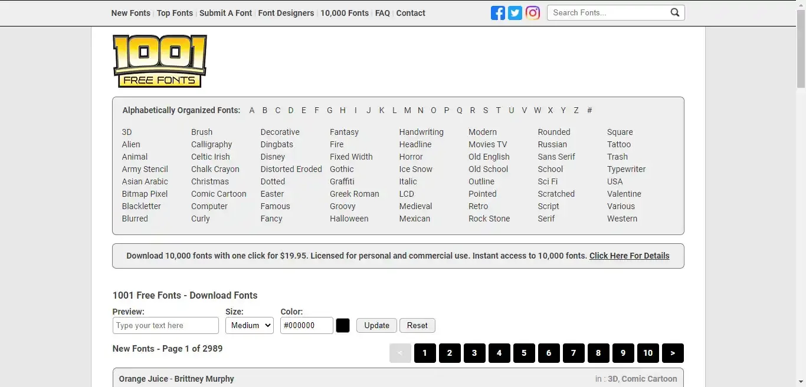The image size is (806, 387).
Task: Open the Contact page
Action: (x=411, y=13)
